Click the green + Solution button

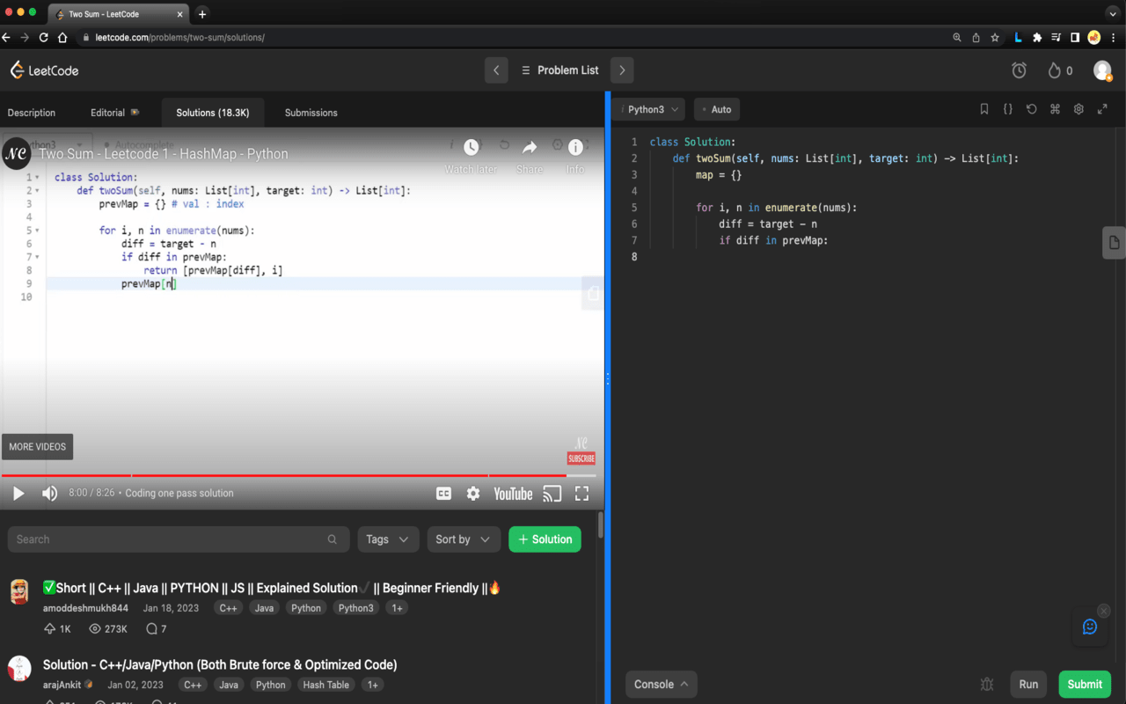[x=545, y=539]
